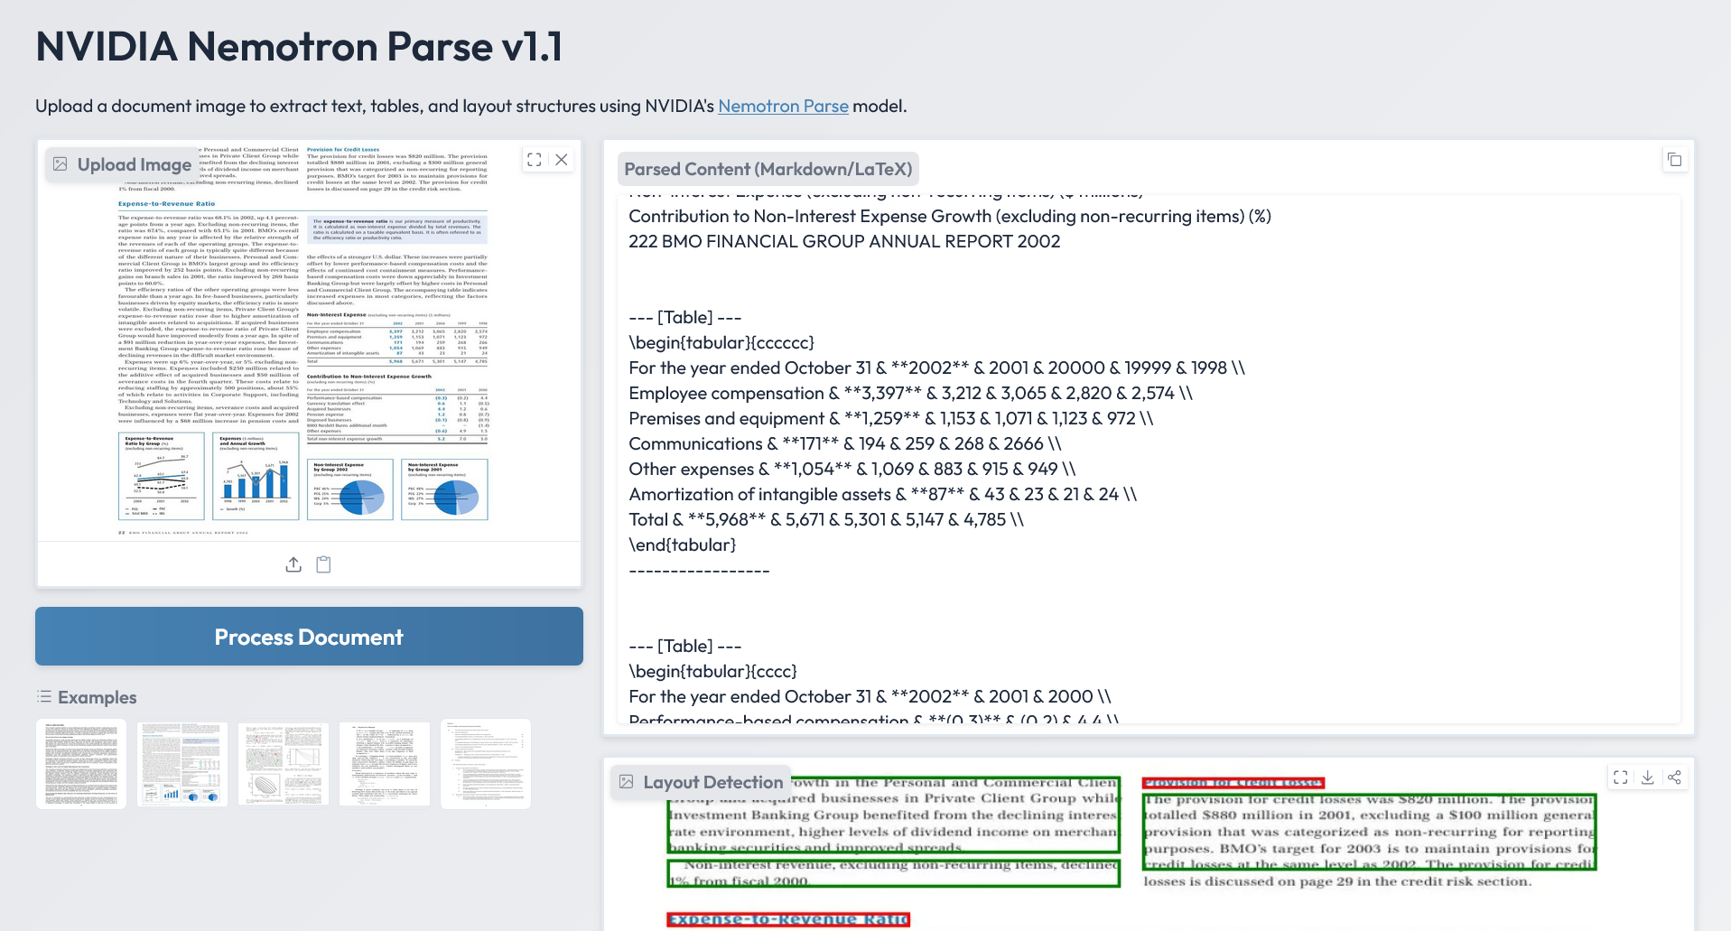Click fullscreen icon on uploaded image
The image size is (1731, 931).
click(535, 160)
